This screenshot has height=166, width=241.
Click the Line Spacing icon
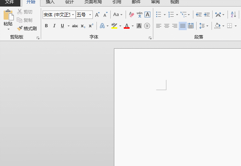(202, 26)
